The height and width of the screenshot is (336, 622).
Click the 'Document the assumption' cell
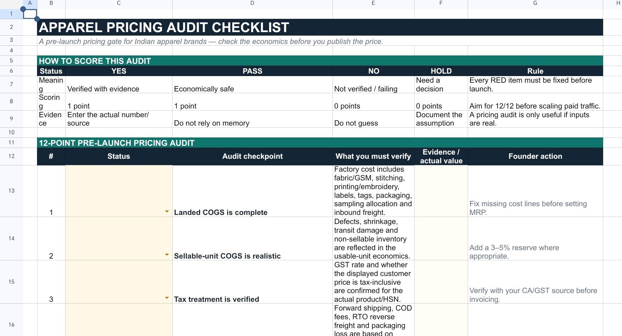pyautogui.click(x=441, y=119)
